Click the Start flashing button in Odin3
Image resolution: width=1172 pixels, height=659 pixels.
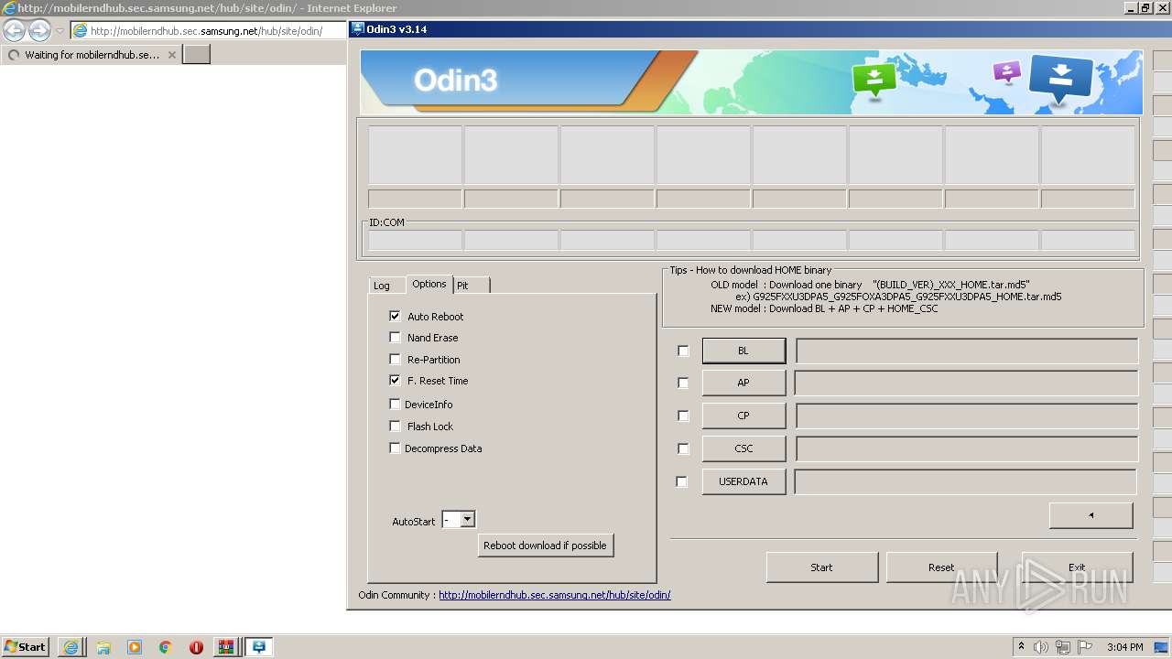822,567
